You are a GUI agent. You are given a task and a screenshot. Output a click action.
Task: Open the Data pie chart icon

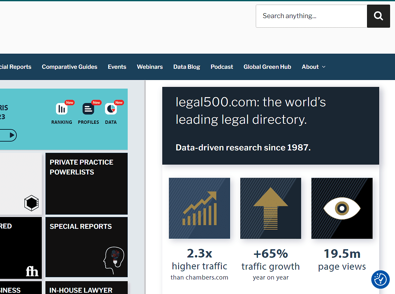coord(111,109)
